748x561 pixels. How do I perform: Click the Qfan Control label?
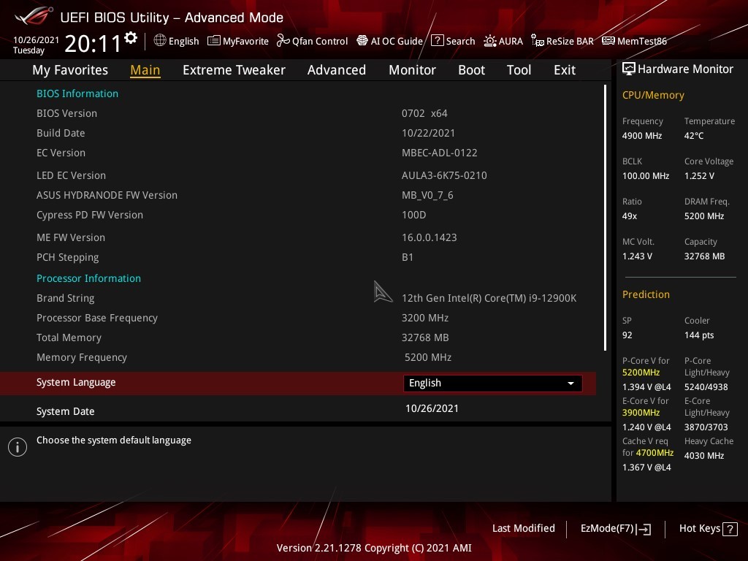tap(320, 41)
